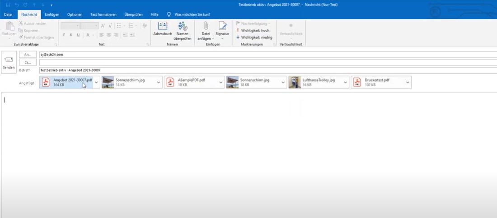Toggle bold (F) formatting

(x=64, y=35)
